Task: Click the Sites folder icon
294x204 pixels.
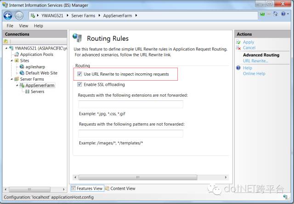Action: (17, 61)
